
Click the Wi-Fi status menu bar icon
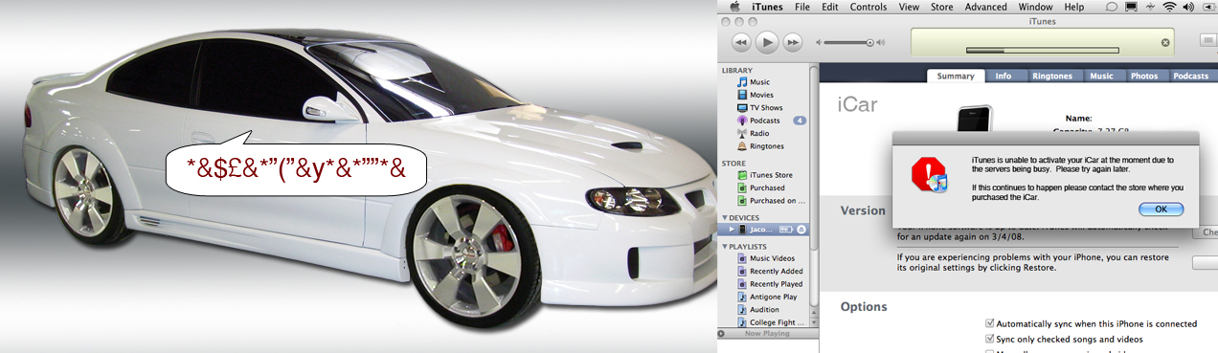coord(1169,7)
